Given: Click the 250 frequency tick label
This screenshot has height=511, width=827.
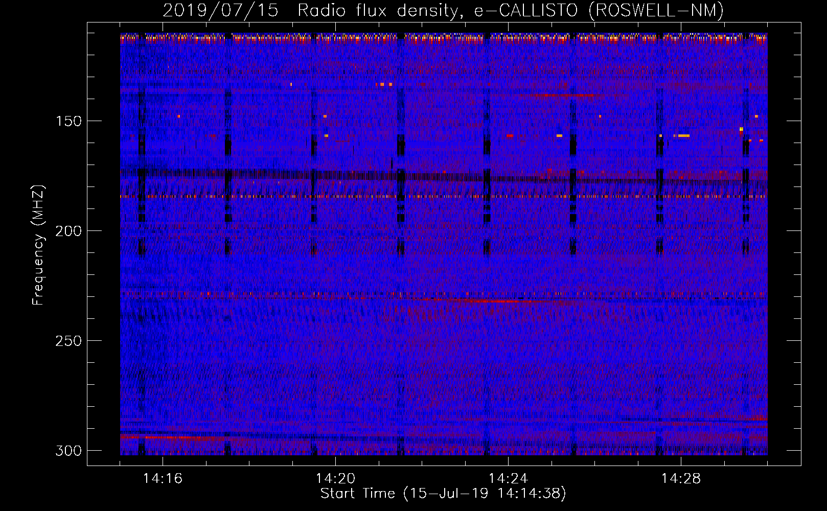Looking at the screenshot, I should pos(68,341).
